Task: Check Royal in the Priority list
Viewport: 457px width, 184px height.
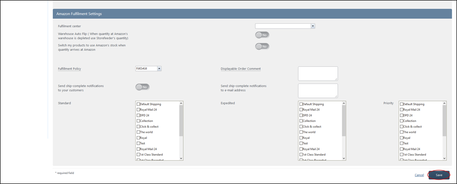Action: pyautogui.click(x=402, y=138)
